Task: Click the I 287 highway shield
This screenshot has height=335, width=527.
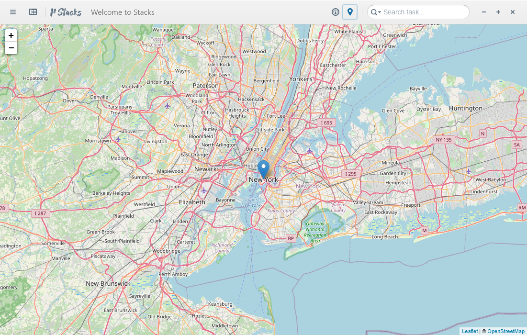Action: (x=41, y=213)
